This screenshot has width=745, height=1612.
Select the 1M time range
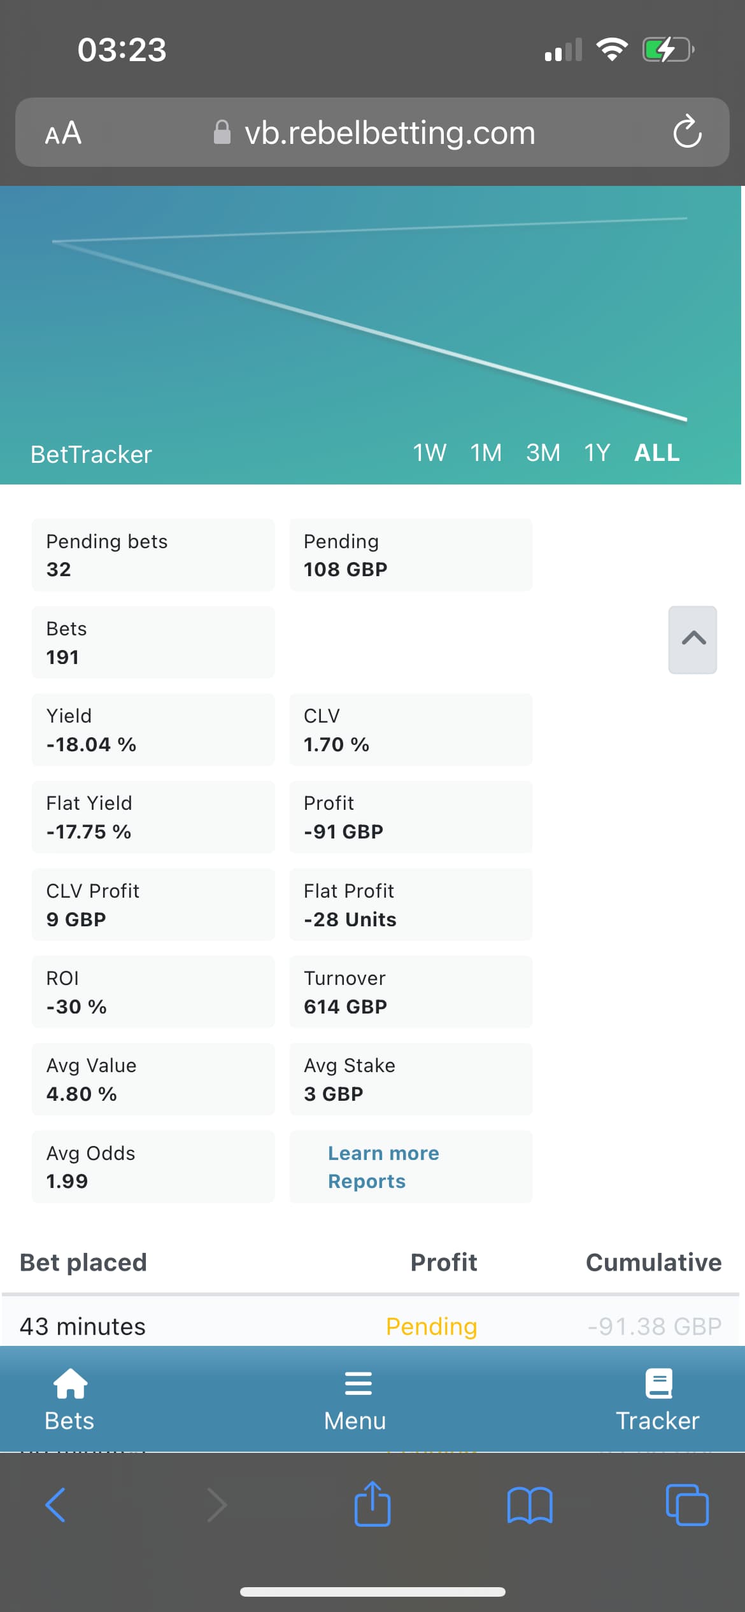[x=486, y=453]
